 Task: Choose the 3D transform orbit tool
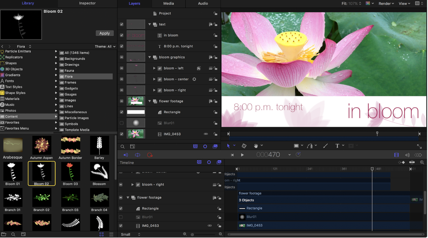point(244,146)
